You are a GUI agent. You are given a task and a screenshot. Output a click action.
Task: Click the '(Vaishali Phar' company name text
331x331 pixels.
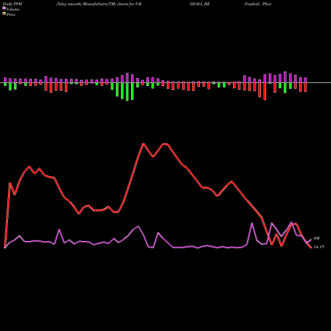click(x=258, y=4)
